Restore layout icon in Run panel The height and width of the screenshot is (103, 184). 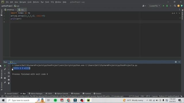point(5,78)
